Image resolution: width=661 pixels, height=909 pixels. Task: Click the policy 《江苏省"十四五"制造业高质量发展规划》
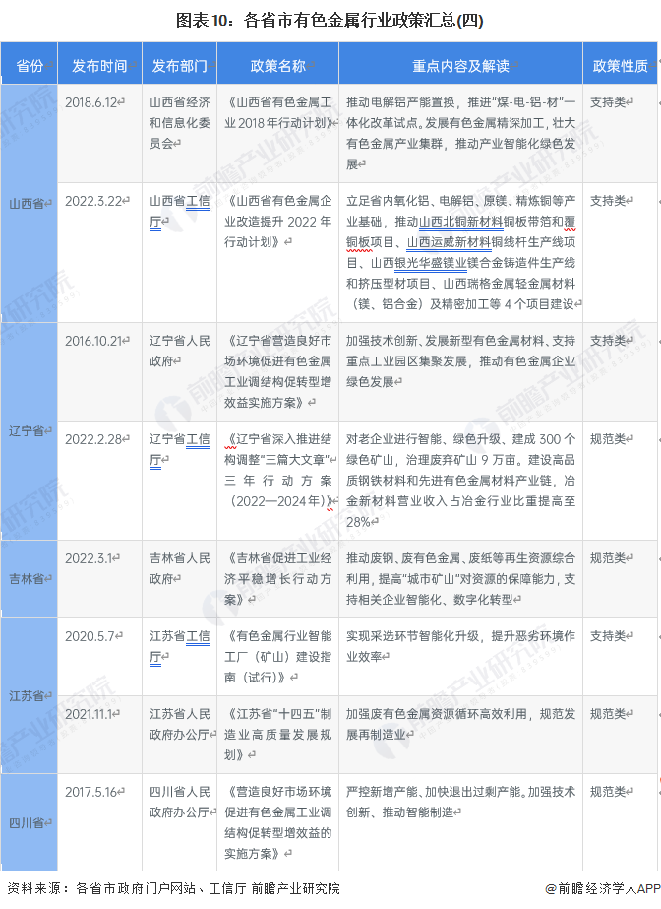(277, 734)
